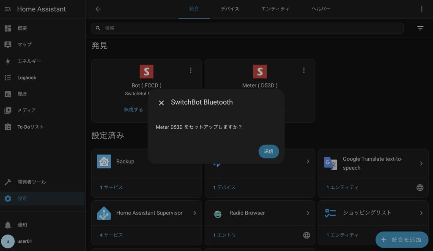This screenshot has width=433, height=251.
Task: Open the 1 サービス link under Backup
Action: pyautogui.click(x=111, y=188)
